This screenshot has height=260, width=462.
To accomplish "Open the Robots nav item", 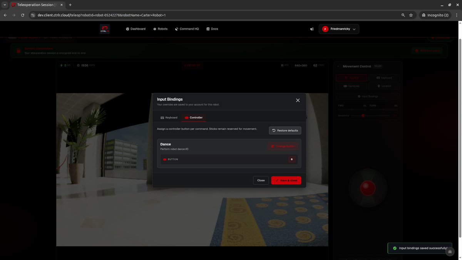I will [160, 29].
